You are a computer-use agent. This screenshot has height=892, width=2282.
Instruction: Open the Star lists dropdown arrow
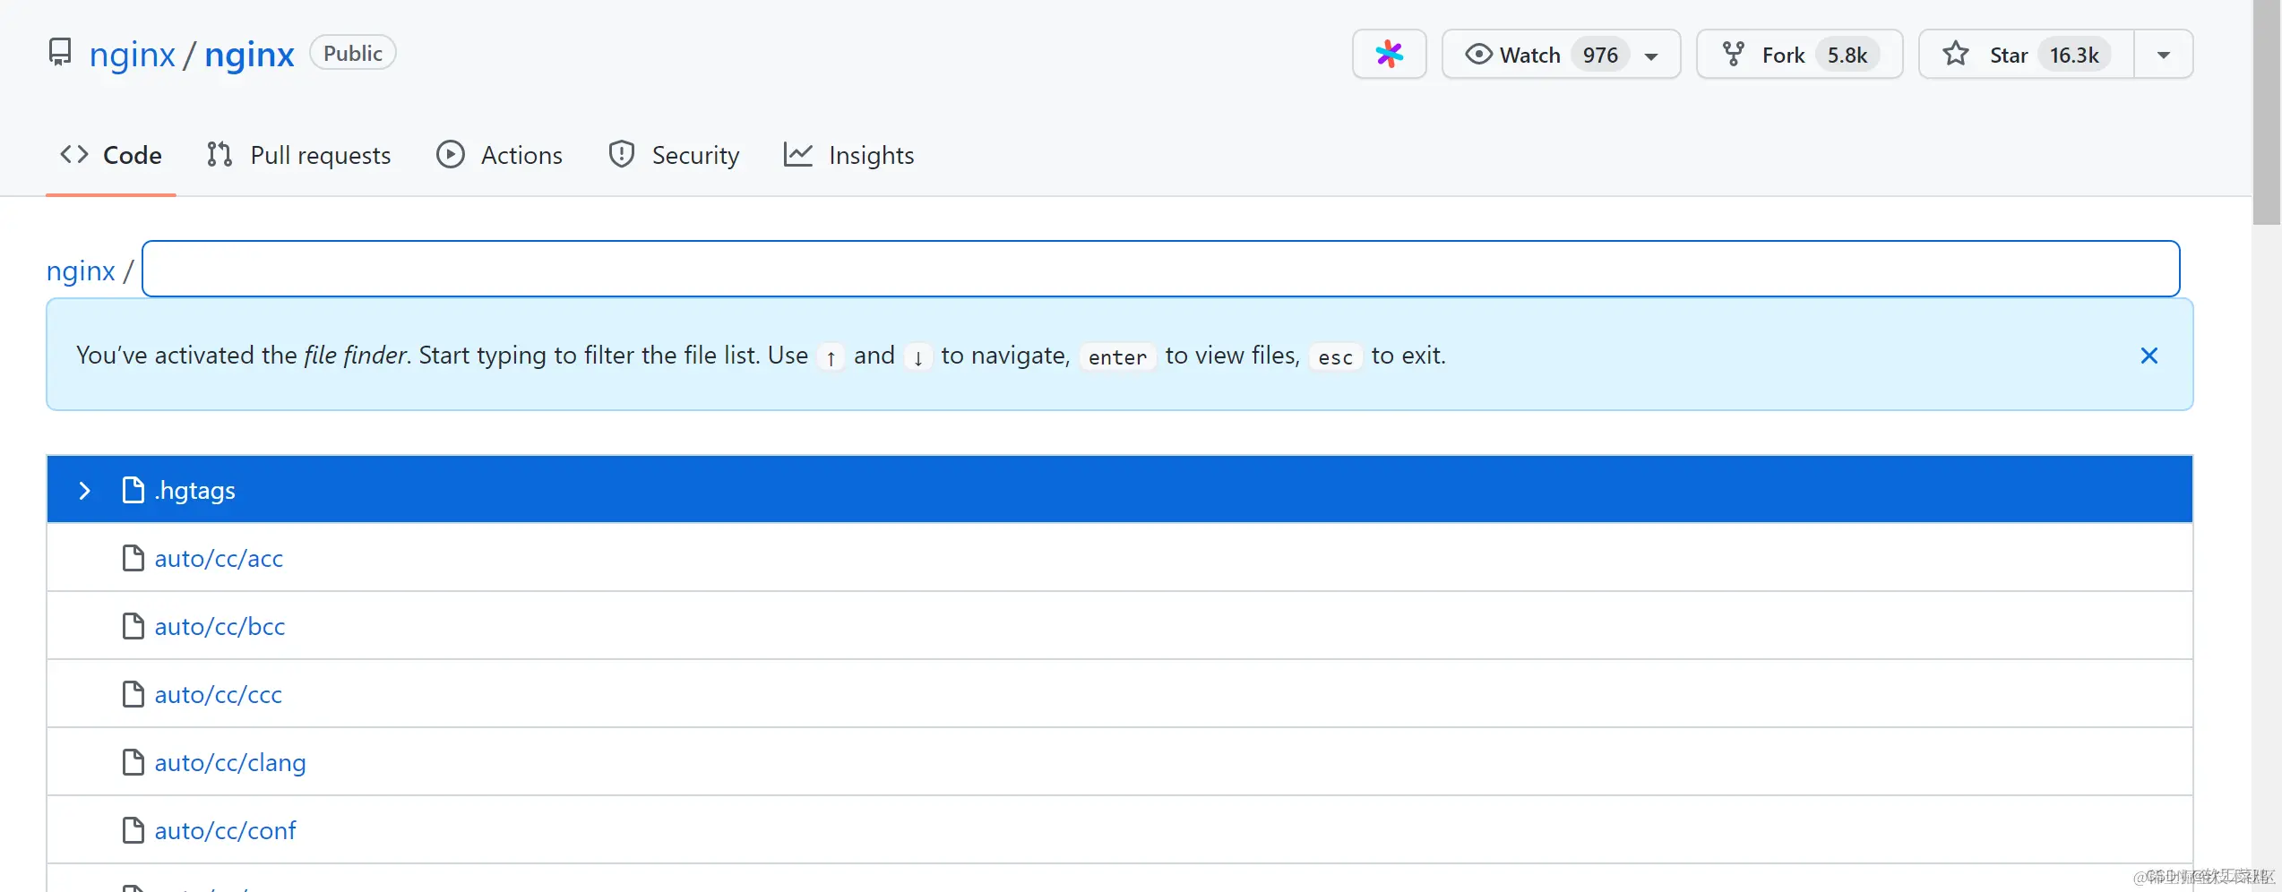2164,55
